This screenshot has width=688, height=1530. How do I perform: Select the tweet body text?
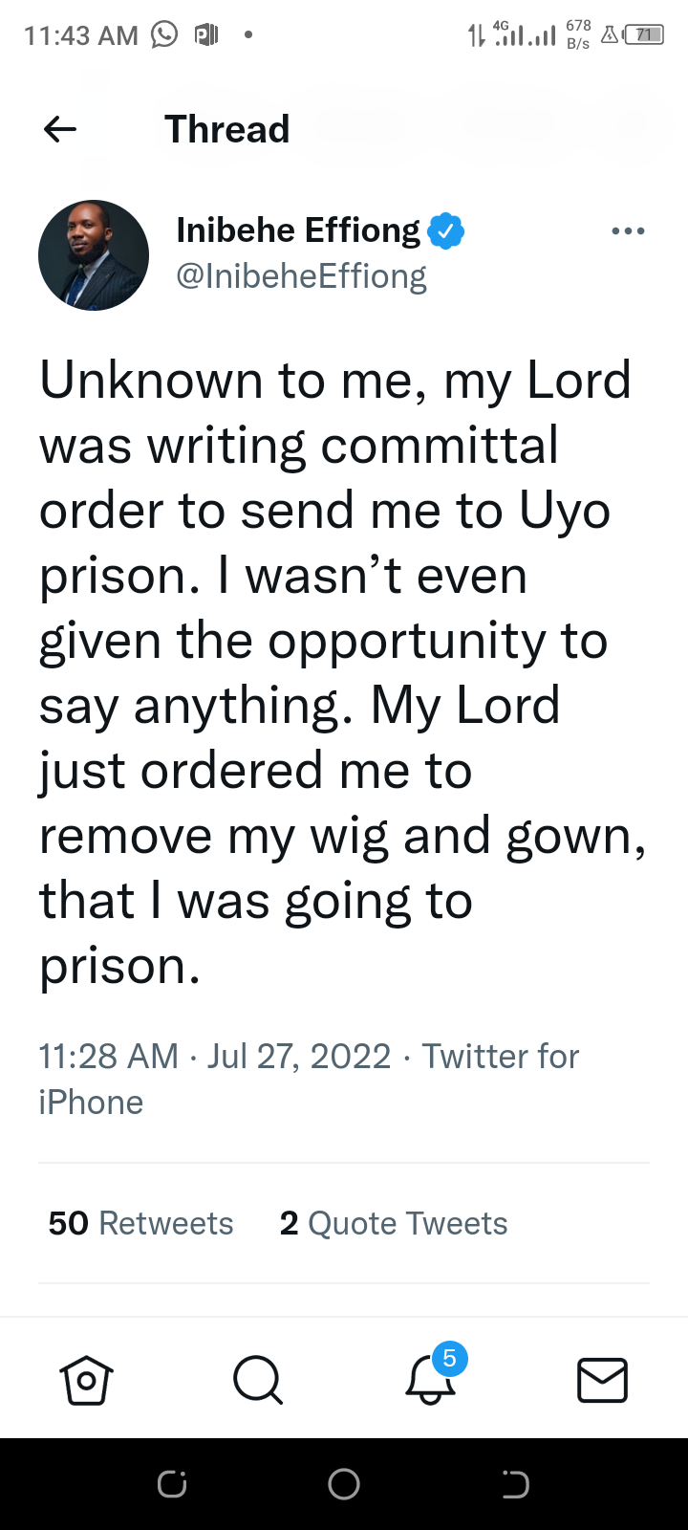[334, 672]
